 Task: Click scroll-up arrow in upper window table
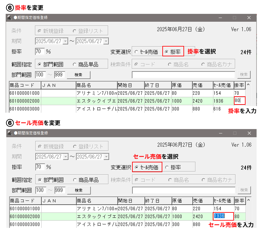(x=248, y=85)
